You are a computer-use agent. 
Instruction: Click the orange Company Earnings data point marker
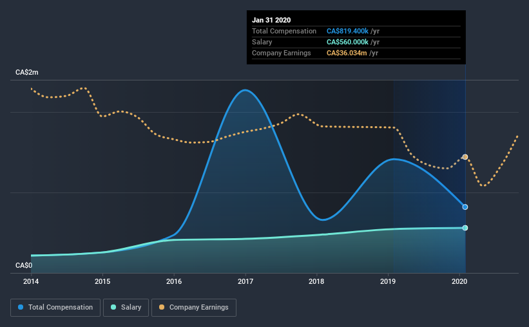[465, 157]
